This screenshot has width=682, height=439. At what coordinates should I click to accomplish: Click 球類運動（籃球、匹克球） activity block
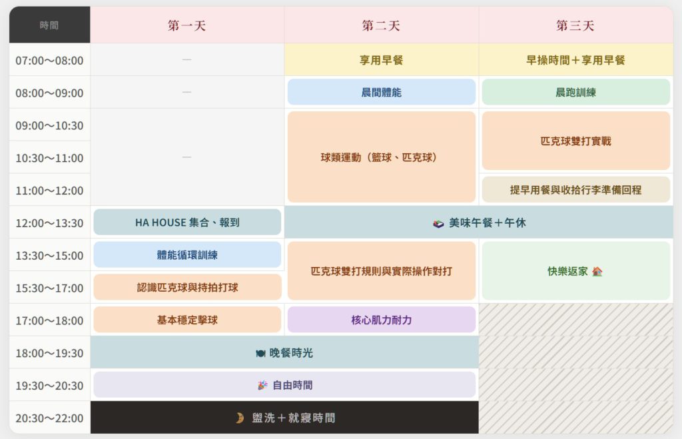pyautogui.click(x=381, y=157)
